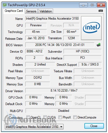This screenshot has width=108, height=133.
Task: Click the Bus Width Unknown field
Action: 88,78
